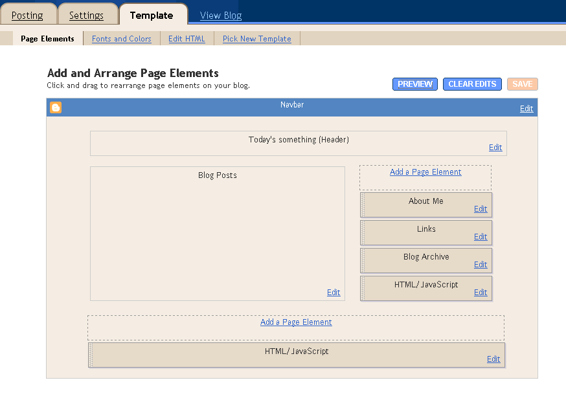Click the orange Blogger logo icon in the Navbar

point(56,107)
